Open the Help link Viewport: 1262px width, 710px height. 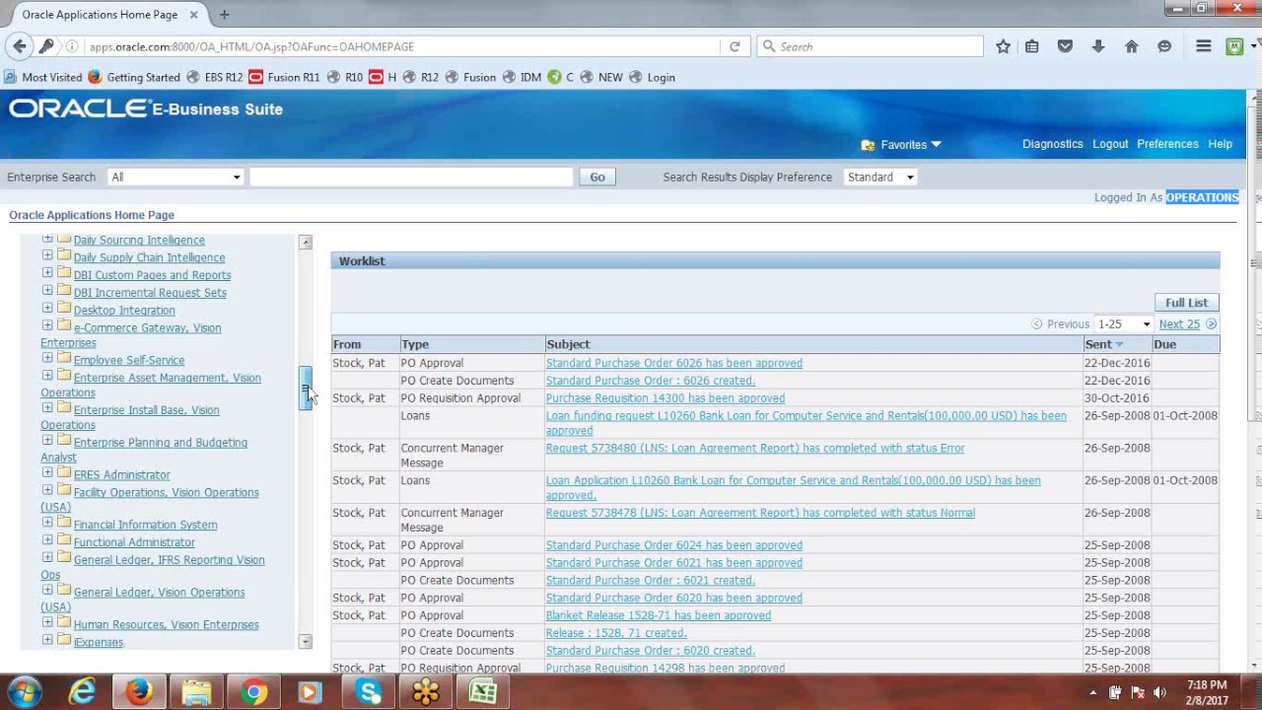1220,144
